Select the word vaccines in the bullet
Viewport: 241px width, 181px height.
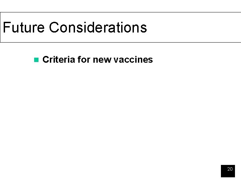[133, 60]
